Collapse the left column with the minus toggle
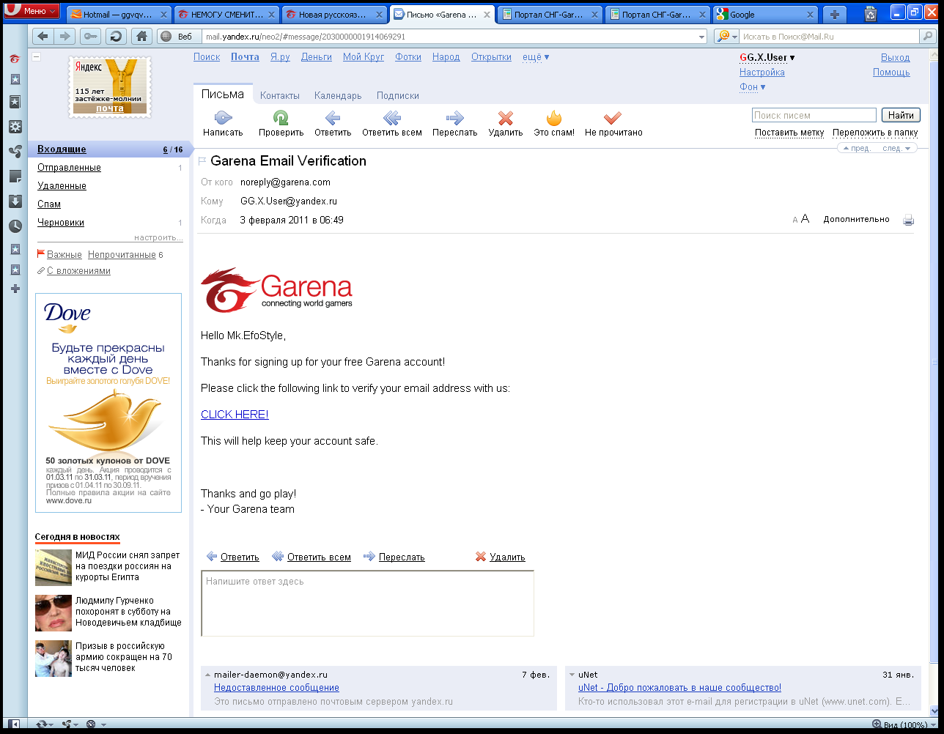The width and height of the screenshot is (944, 734). click(x=36, y=57)
